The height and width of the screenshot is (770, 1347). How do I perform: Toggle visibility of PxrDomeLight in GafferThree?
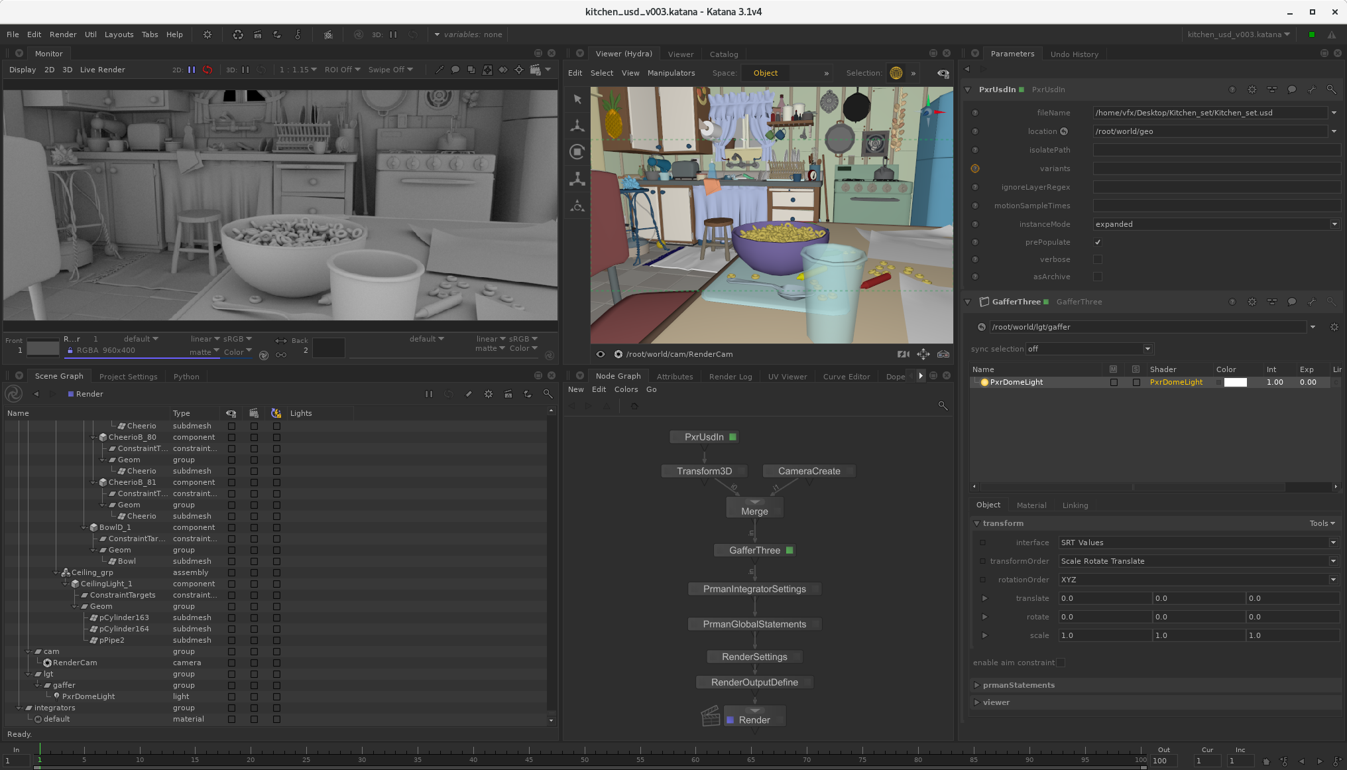[x=1113, y=381]
